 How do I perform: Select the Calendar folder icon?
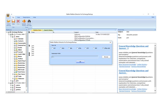pyautogui.click(x=17, y=39)
